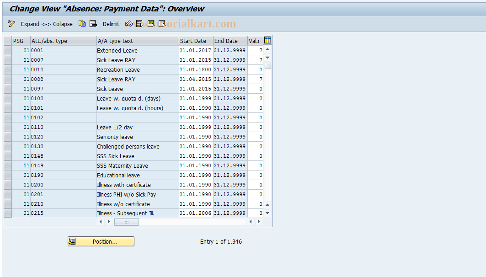Viewport: 486px width, 277px height.
Task: Click End Date column header
Action: 230,41
